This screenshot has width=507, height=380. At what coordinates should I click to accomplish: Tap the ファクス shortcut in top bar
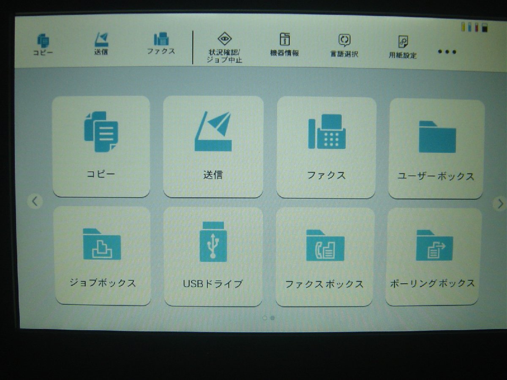tap(161, 44)
